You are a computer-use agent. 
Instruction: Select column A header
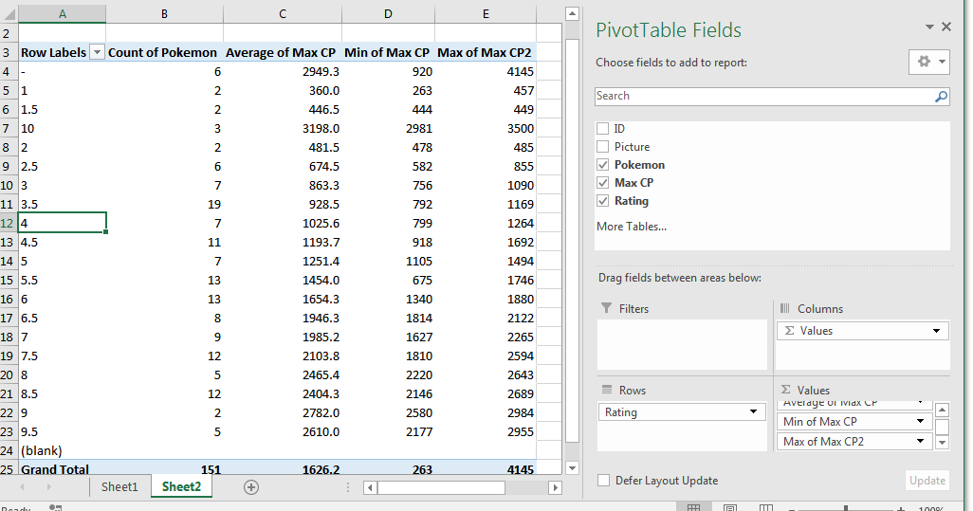point(62,13)
